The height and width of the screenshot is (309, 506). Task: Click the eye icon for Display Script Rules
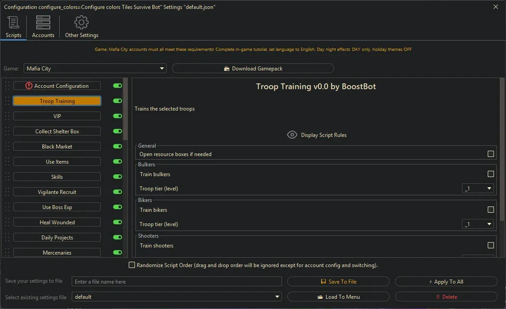coord(292,135)
